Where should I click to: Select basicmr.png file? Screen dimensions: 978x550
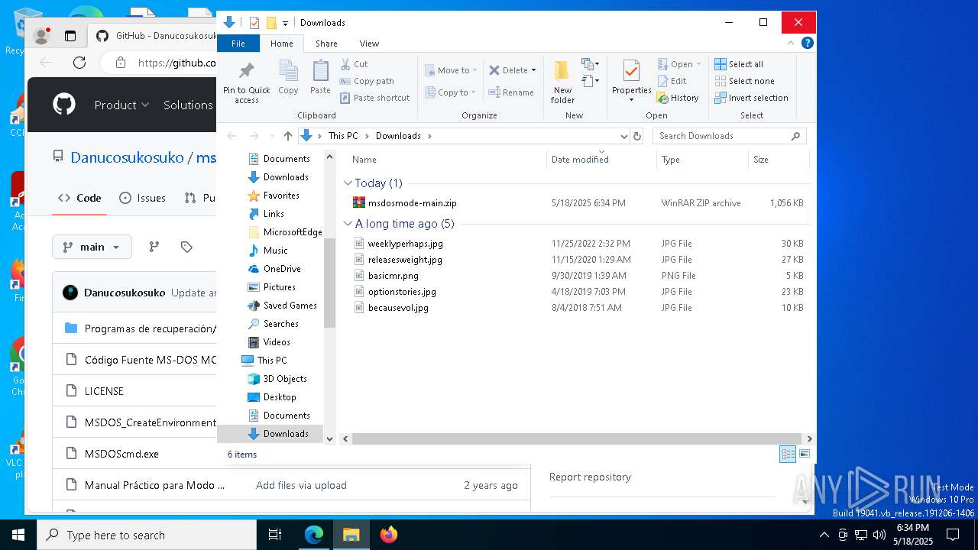(393, 276)
